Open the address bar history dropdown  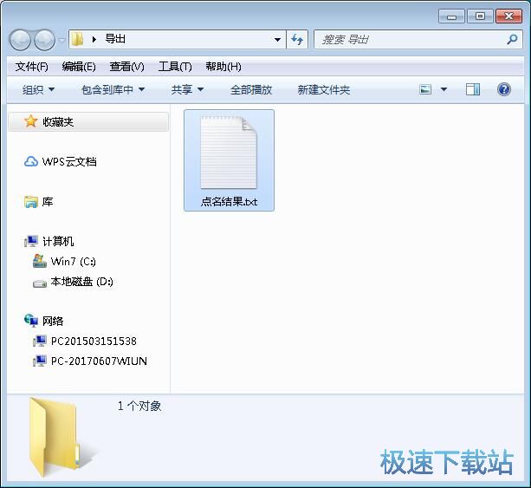pos(277,40)
